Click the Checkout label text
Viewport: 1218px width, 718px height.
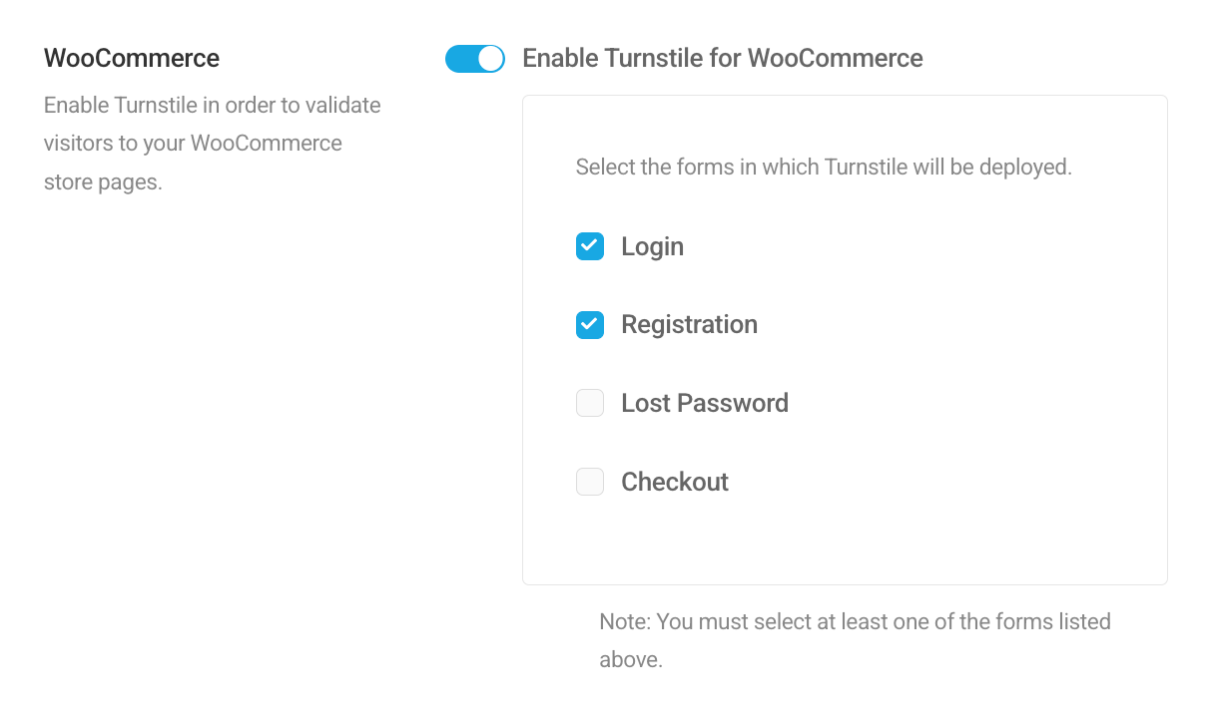coord(675,482)
